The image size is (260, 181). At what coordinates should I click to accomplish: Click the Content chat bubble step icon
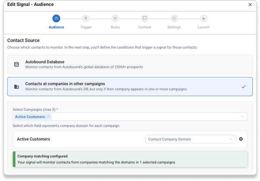145,18
